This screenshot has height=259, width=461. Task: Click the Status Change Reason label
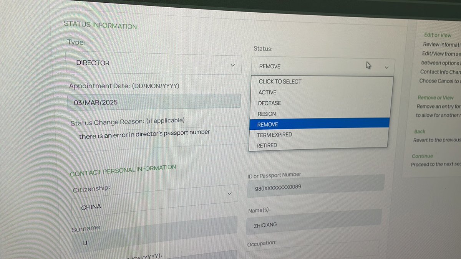(128, 122)
